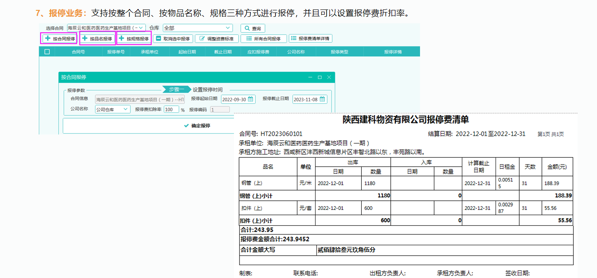Click the 联系电话: footer label
This screenshot has width=597, height=278.
pyautogui.click(x=306, y=273)
